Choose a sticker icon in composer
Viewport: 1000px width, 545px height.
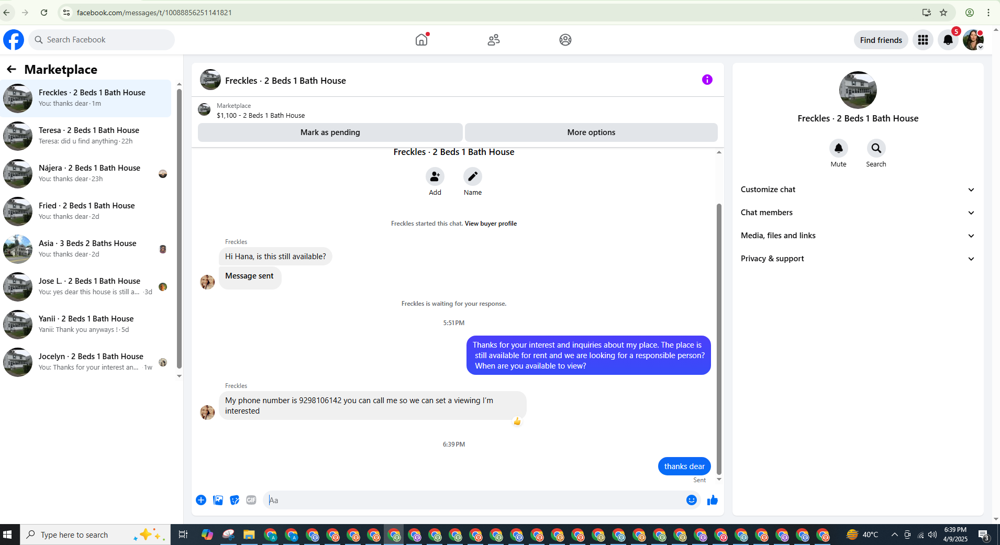click(235, 500)
